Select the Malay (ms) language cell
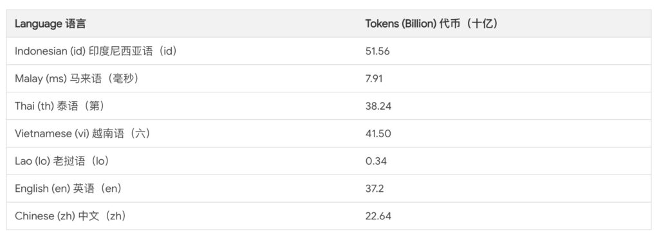This screenshot has width=659, height=238. pos(77,79)
